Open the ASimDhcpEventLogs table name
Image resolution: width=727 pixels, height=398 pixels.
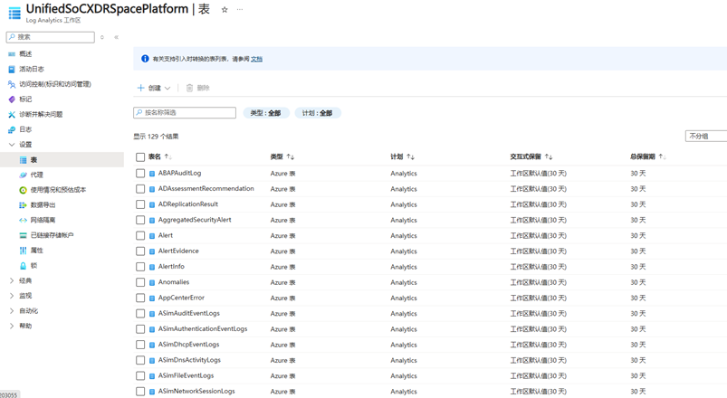coord(188,345)
